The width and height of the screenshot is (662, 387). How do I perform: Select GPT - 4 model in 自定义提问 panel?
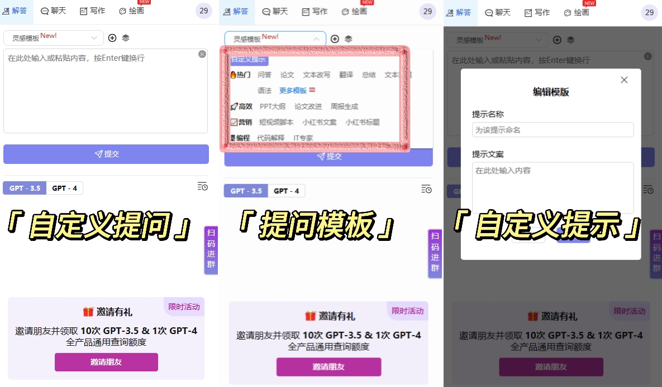tap(65, 188)
